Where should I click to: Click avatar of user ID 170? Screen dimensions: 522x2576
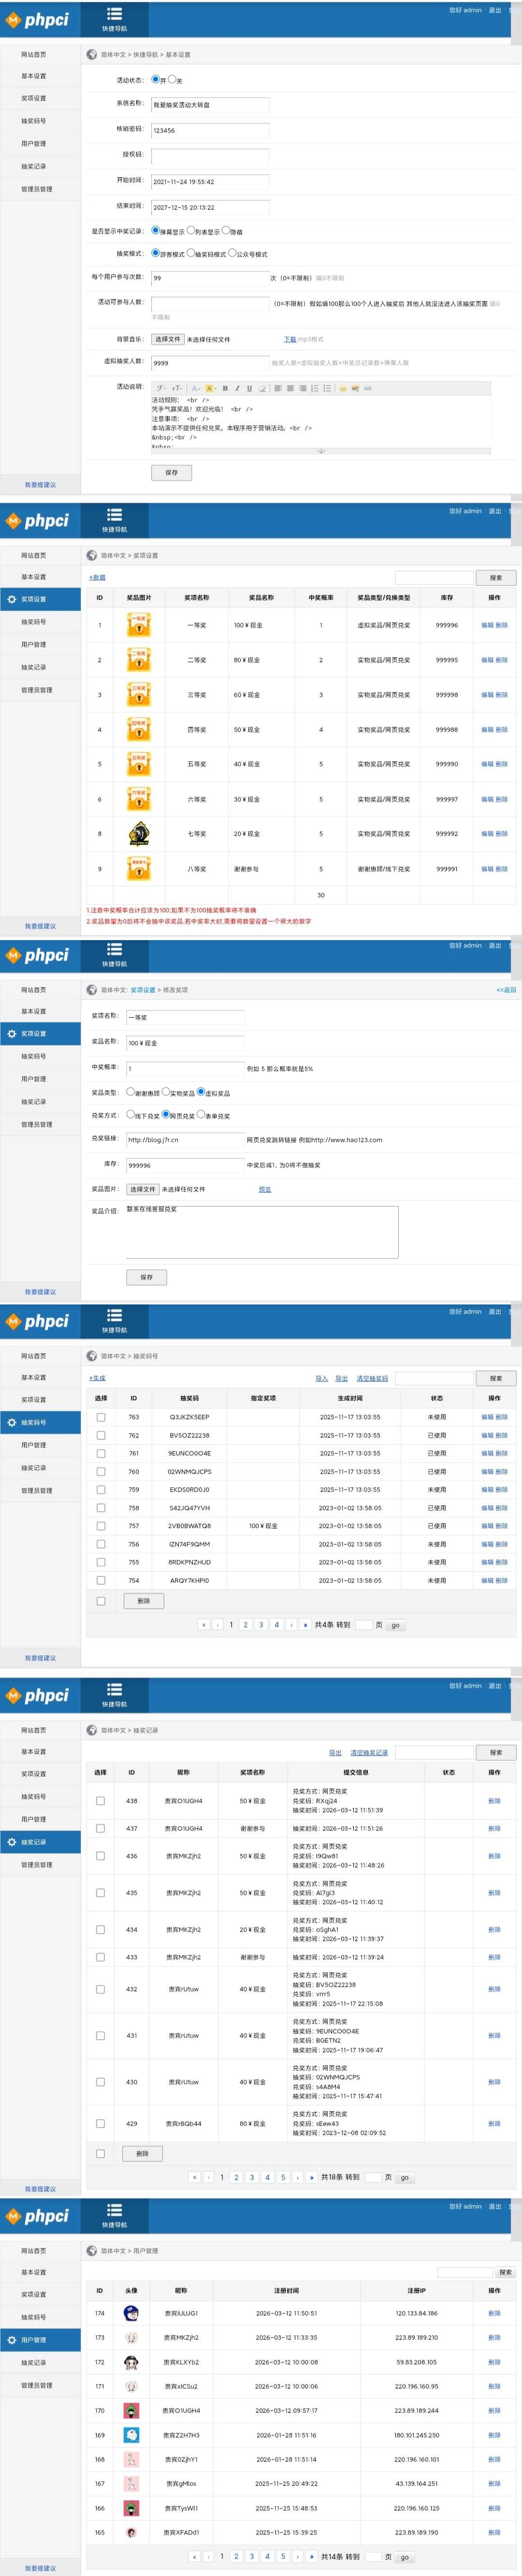131,2410
